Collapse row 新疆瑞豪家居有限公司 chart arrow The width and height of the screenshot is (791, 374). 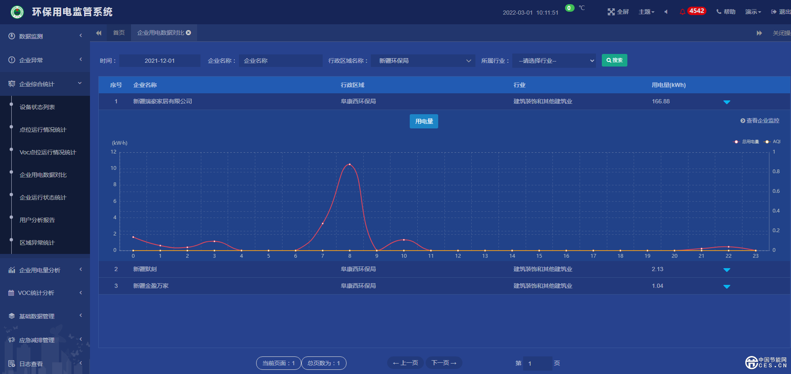727,102
